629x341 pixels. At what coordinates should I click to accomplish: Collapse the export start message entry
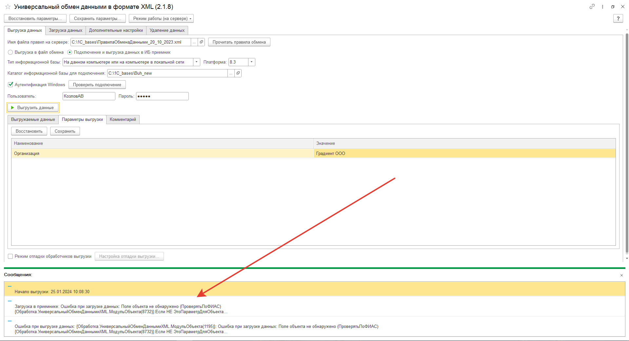10,286
